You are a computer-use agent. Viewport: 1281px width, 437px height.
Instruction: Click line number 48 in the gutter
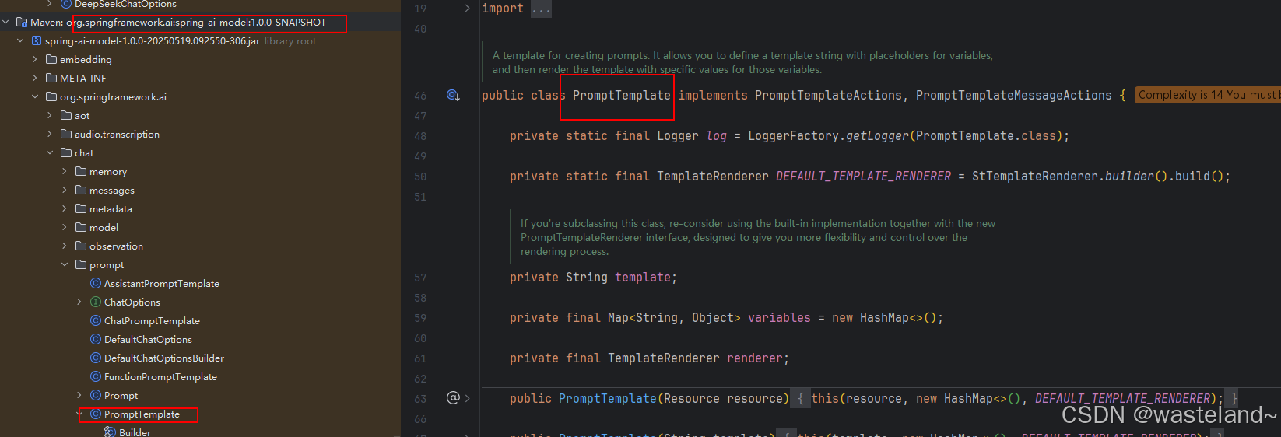tap(420, 136)
